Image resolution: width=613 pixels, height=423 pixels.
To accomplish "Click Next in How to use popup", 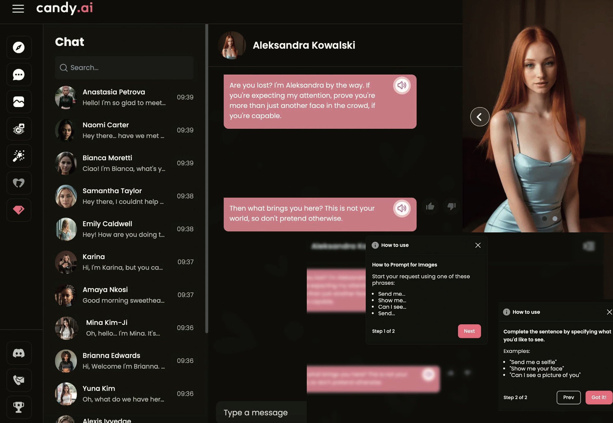I will (x=469, y=331).
